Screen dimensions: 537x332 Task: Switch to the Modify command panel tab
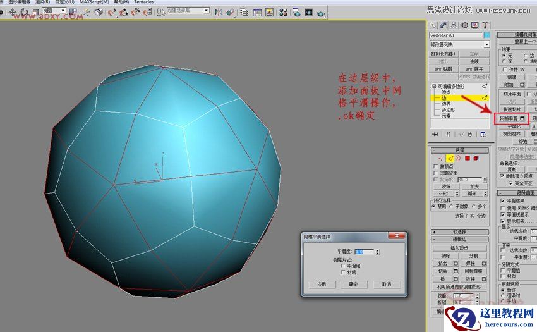click(x=443, y=25)
